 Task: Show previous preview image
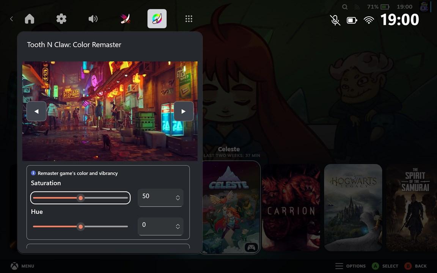coord(36,111)
